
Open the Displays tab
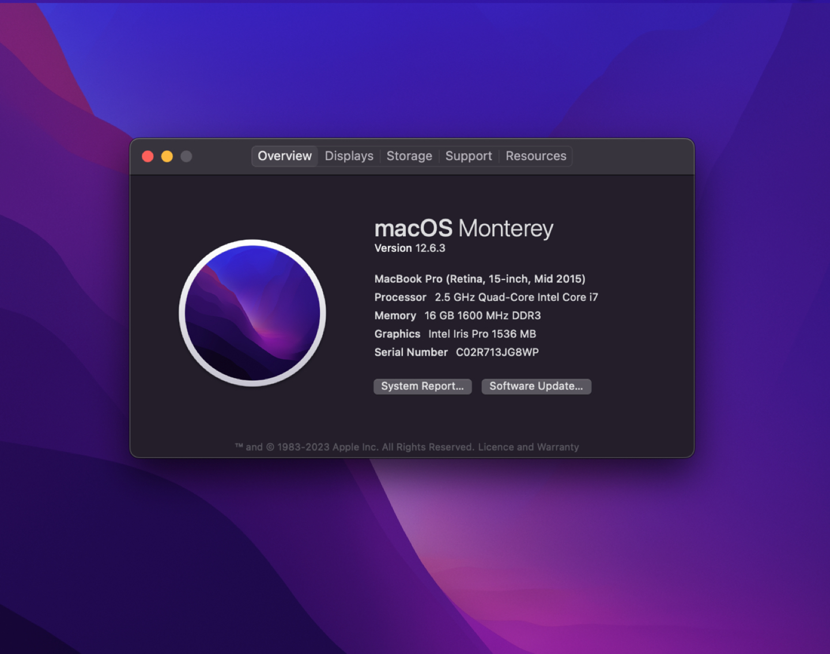point(349,156)
